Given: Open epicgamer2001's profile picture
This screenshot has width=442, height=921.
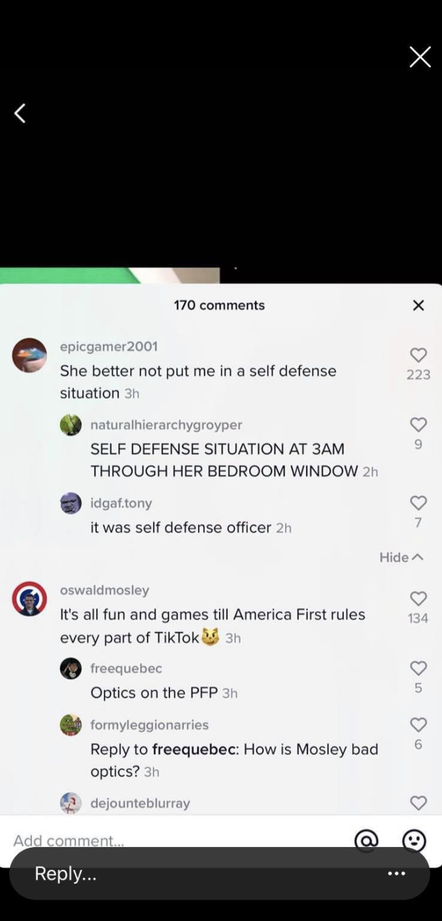Looking at the screenshot, I should coord(29,355).
